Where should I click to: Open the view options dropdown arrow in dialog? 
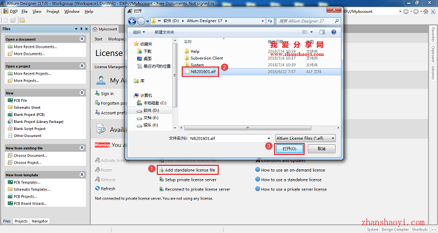point(312,32)
